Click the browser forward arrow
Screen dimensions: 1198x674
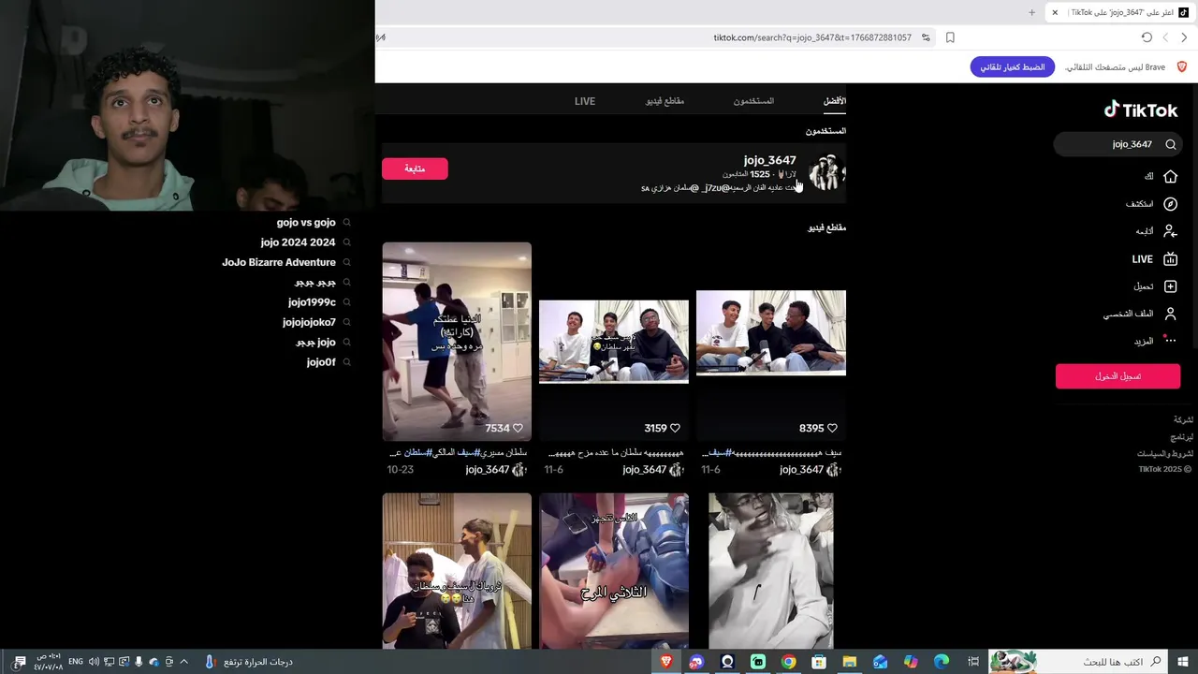tap(1165, 37)
